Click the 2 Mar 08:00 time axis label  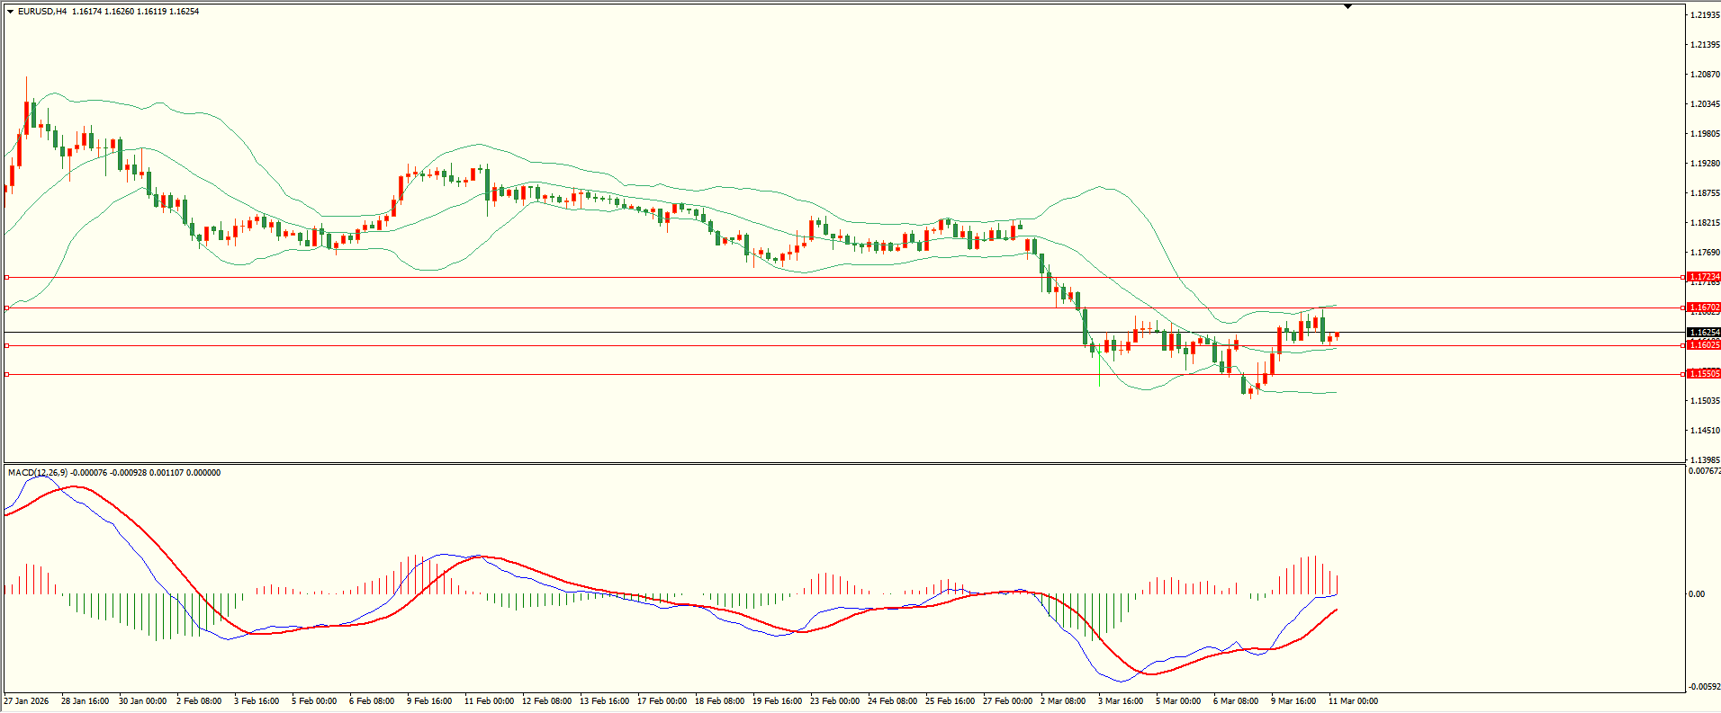click(x=1064, y=701)
